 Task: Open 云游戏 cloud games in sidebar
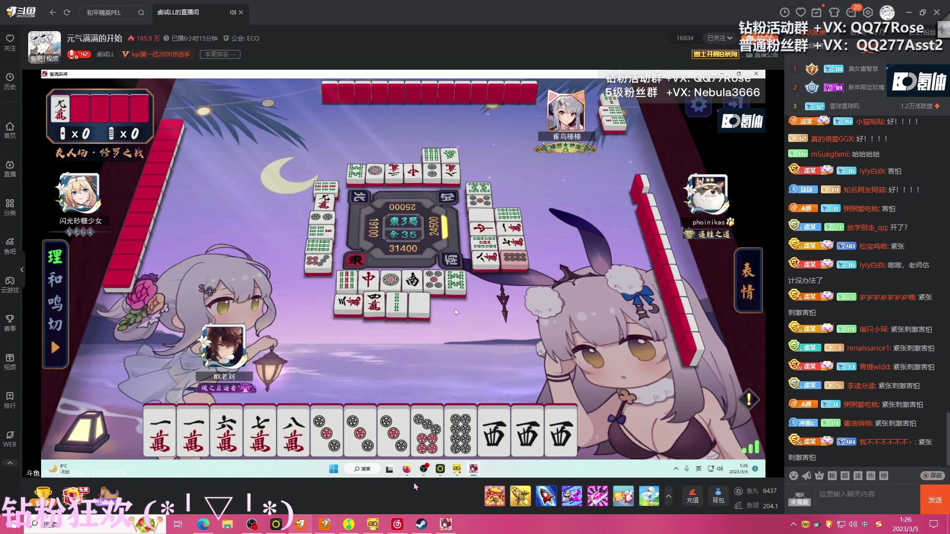pyautogui.click(x=10, y=285)
